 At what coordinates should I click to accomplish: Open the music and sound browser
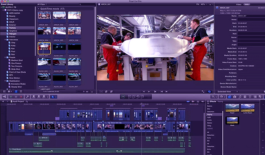[240, 97]
